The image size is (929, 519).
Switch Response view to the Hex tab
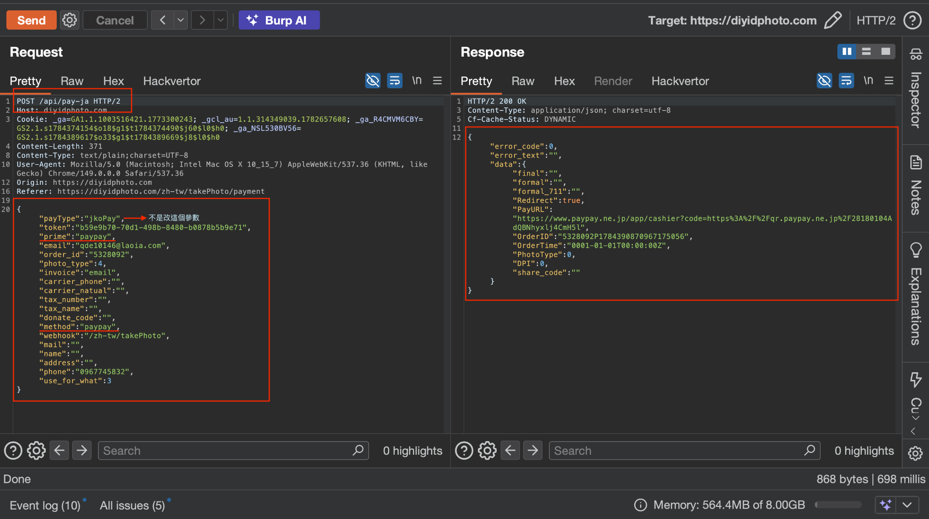pos(564,81)
